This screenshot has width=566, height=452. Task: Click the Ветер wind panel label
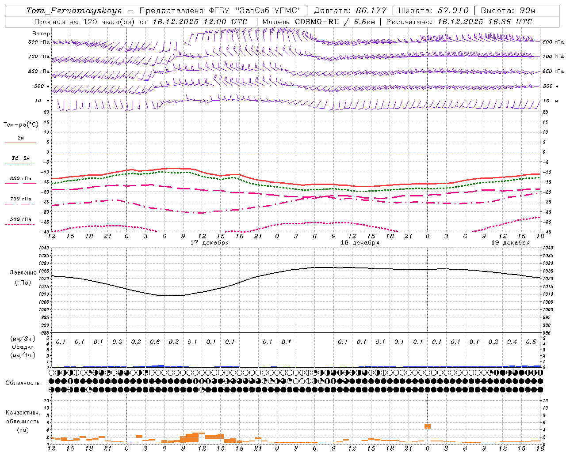pos(41,34)
